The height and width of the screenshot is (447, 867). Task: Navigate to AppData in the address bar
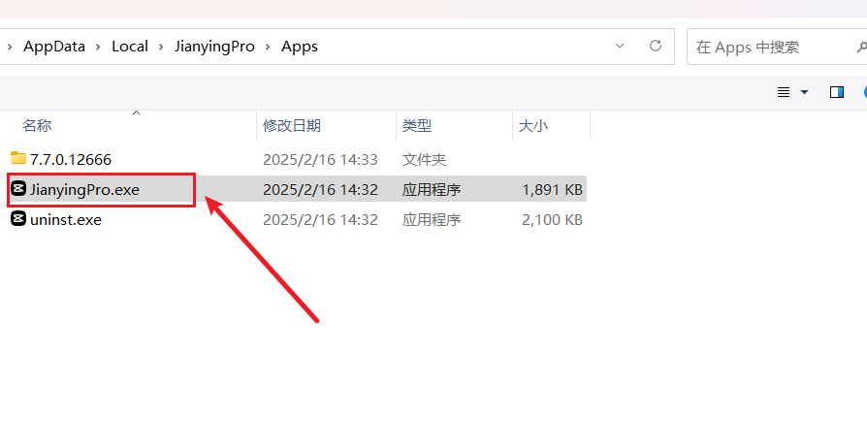click(x=54, y=47)
